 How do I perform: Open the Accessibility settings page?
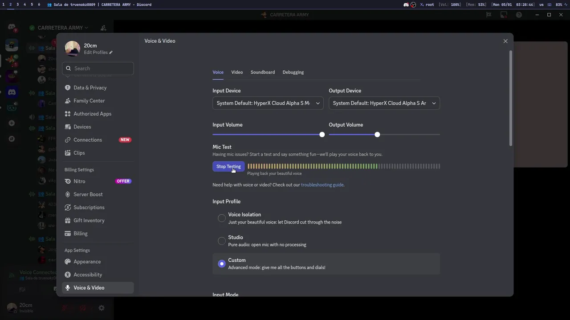pos(98,275)
